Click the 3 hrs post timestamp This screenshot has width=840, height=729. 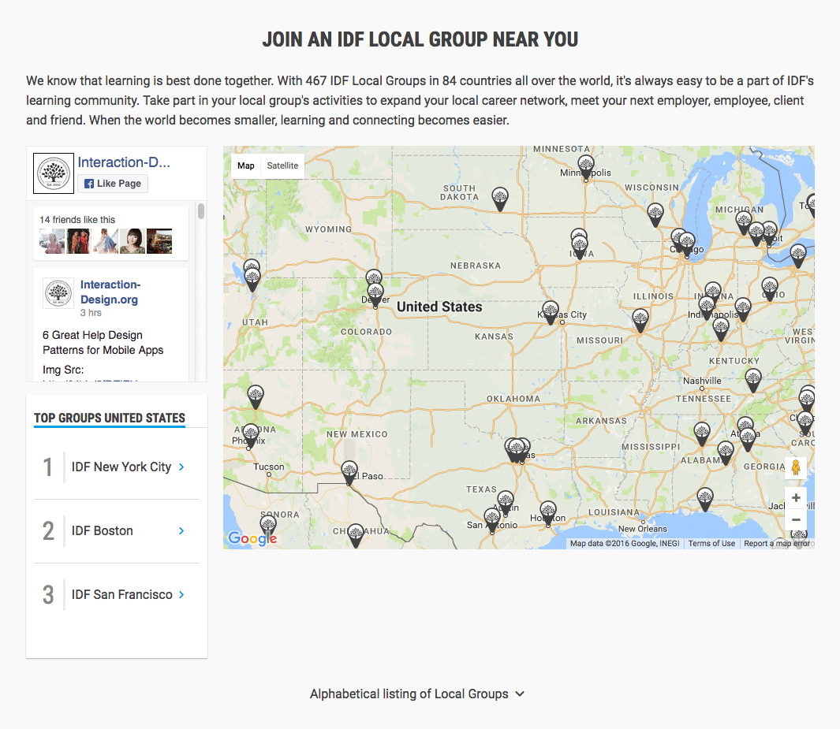pyautogui.click(x=91, y=313)
